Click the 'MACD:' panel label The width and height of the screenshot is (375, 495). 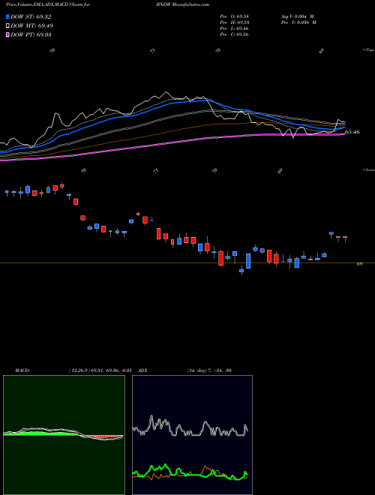[x=22, y=370]
